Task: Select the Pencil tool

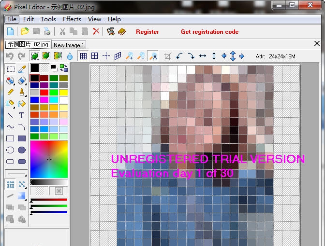Action: [10, 92]
